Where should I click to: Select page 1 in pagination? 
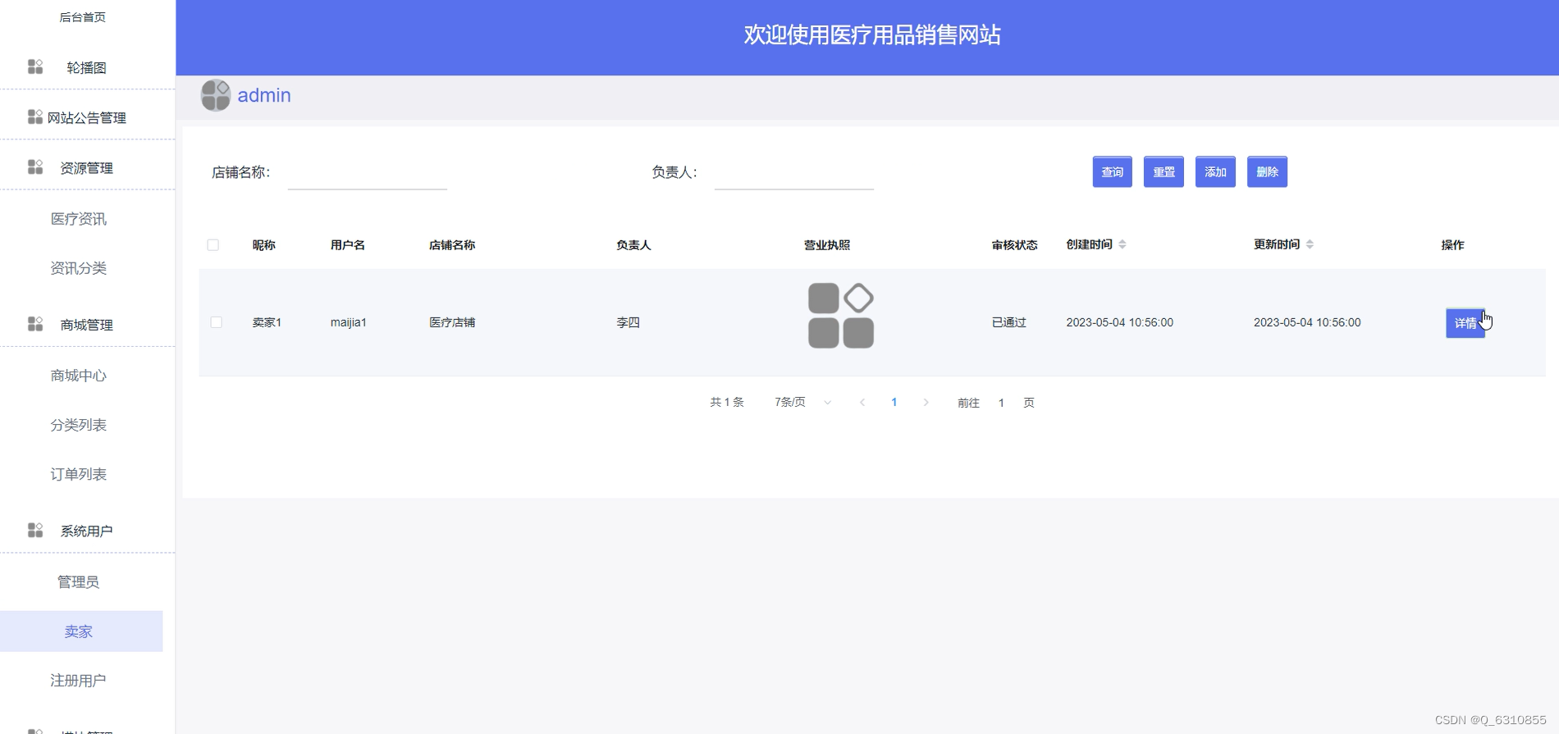pos(894,402)
